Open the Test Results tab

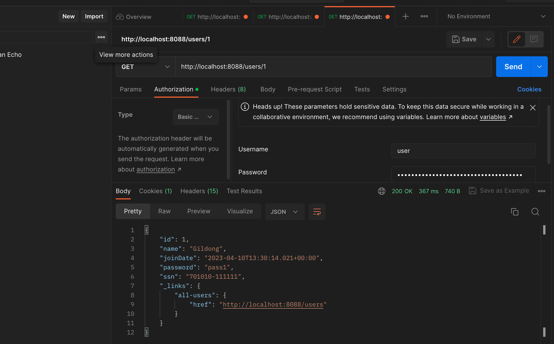pos(244,191)
